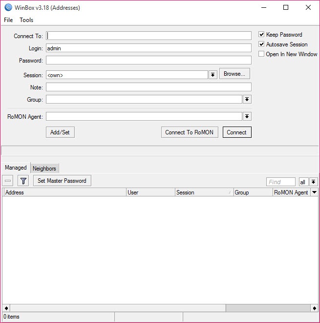Click the RoMON Agent combo box field
This screenshot has width=320, height=323.
(144, 116)
